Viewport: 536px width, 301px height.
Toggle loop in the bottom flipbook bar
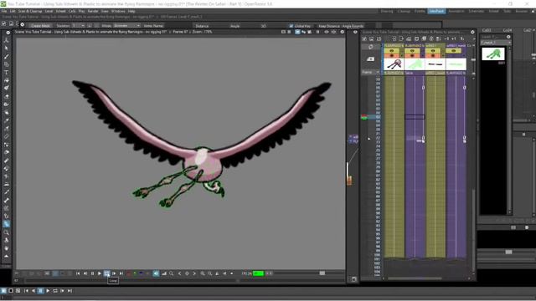click(x=55, y=291)
